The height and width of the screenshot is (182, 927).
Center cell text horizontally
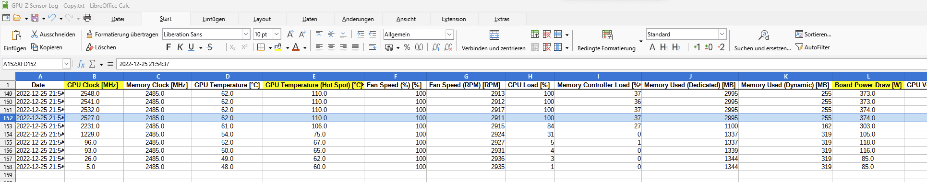(331, 47)
